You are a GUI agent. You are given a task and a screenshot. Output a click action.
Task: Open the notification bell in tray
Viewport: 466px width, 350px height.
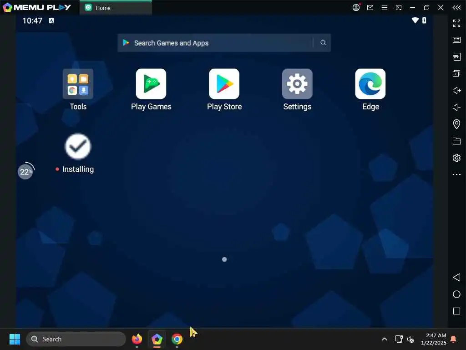point(454,339)
